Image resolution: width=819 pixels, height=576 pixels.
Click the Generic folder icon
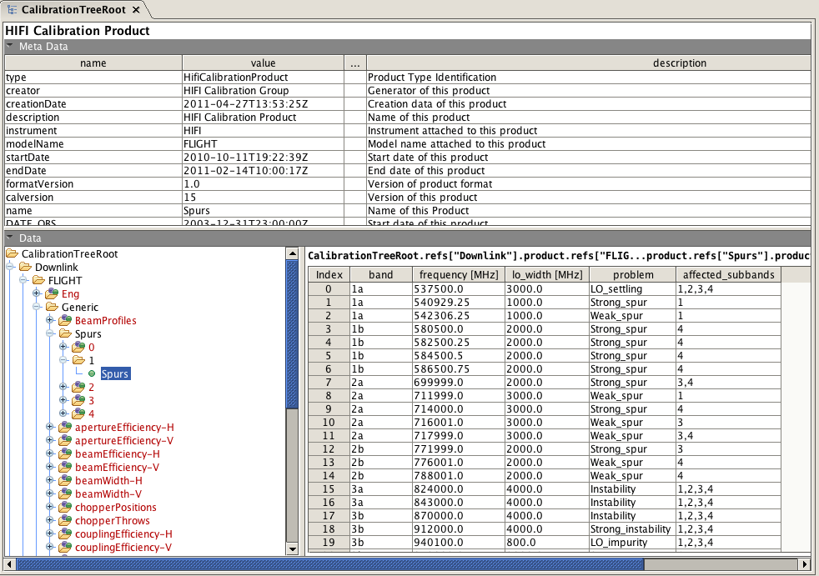pos(52,307)
